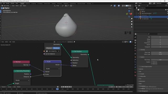This screenshot has height=94, width=168.
Task: Pin the node tree in node editor
Action: tap(74, 42)
